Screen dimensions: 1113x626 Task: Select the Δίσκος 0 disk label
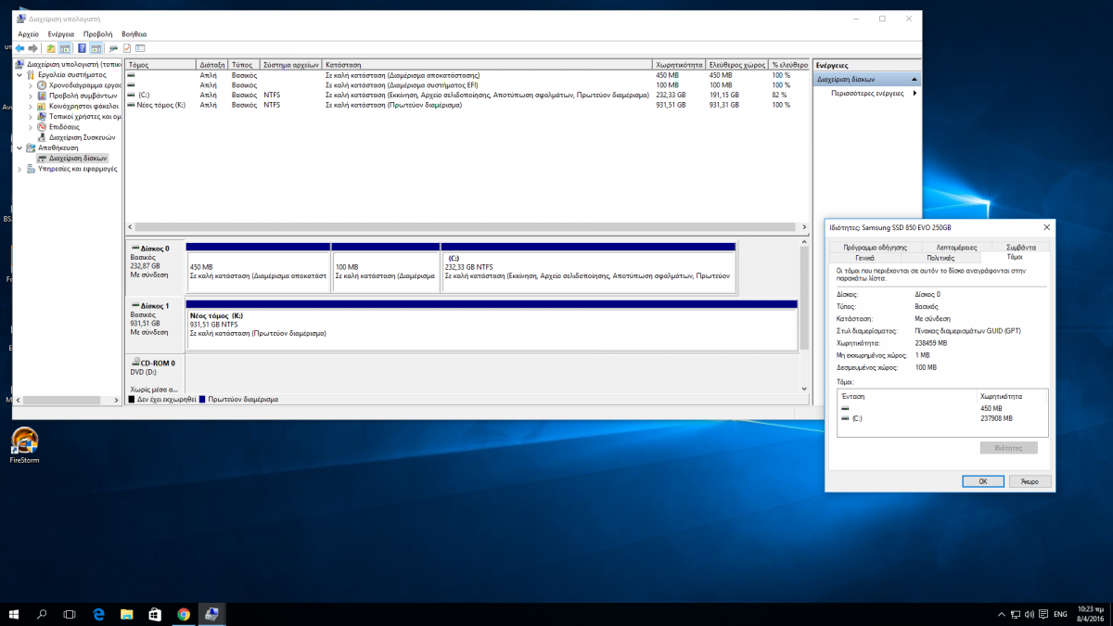[155, 267]
